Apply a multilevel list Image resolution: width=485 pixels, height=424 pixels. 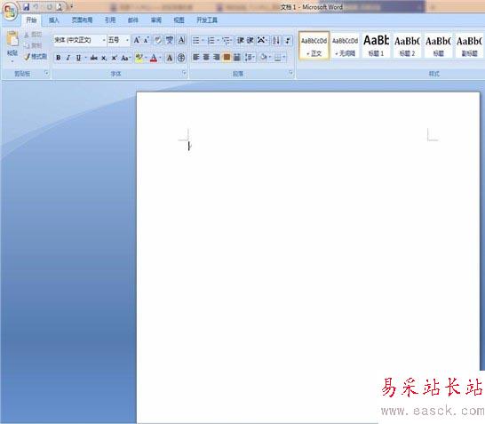coord(227,40)
